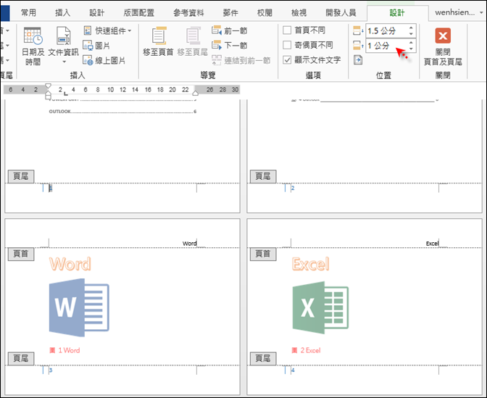
Task: Go to Header (移至頁首)
Action: [158, 41]
